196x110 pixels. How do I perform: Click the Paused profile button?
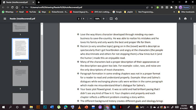coord(184,7)
